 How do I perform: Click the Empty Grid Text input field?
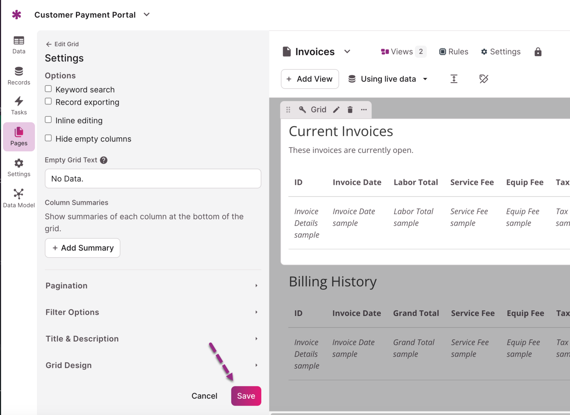153,179
